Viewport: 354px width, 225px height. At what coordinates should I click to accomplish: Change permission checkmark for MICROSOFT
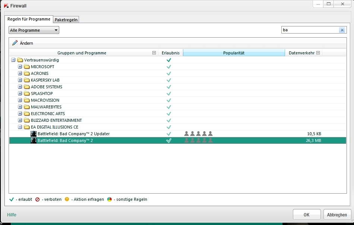pyautogui.click(x=169, y=67)
